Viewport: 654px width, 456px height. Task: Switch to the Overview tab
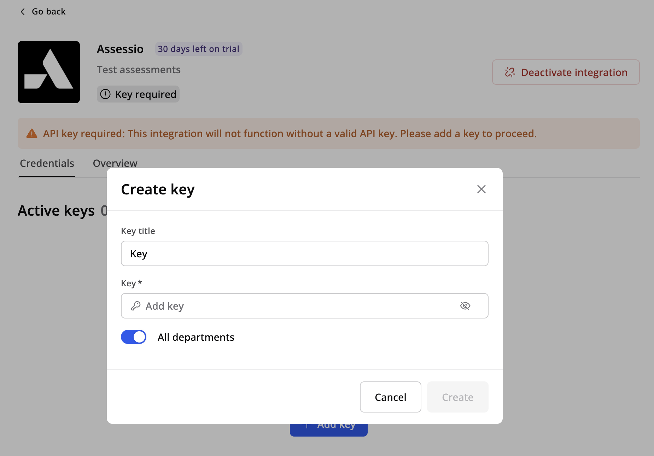(x=115, y=163)
